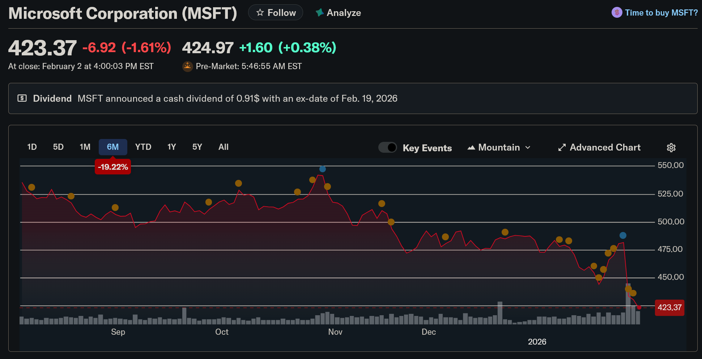
Task: Open the Advanced Chart expand arrows icon
Action: click(x=562, y=148)
